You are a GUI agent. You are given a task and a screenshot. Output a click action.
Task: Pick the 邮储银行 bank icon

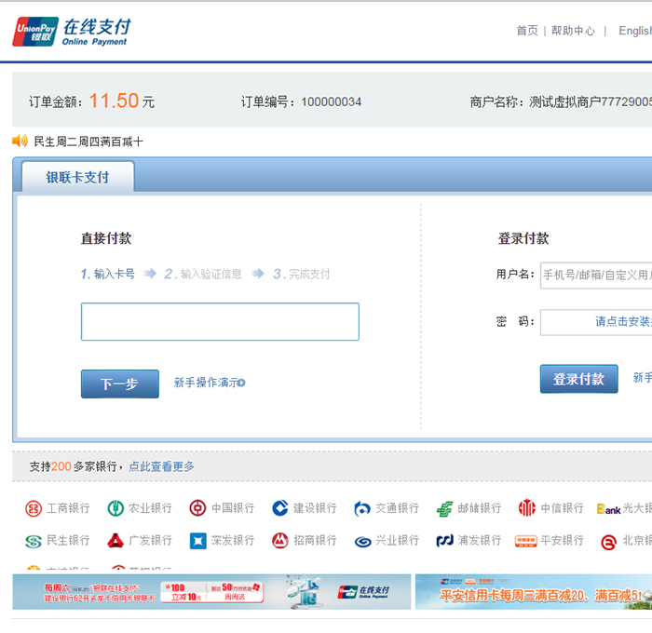[x=444, y=508]
